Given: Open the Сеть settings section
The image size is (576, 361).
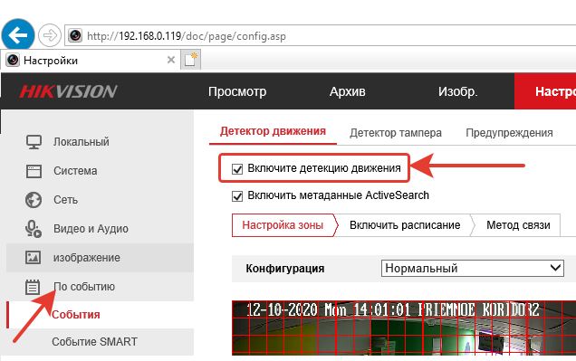Looking at the screenshot, I should [66, 200].
